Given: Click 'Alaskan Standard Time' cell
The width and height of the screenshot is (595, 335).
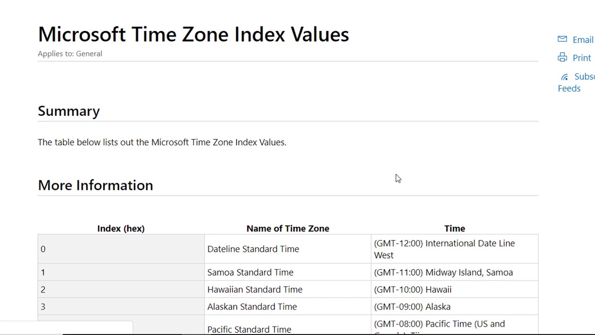Looking at the screenshot, I should point(288,307).
